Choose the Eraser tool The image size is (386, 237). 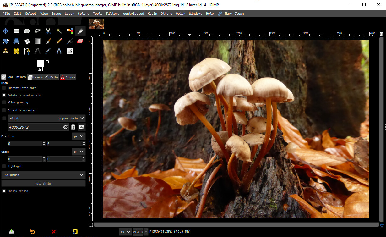tap(80, 41)
